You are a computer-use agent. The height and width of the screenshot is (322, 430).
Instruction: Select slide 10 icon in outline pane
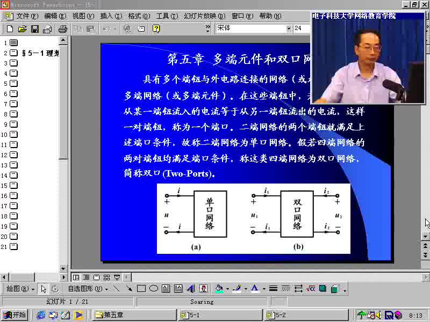tap(13, 135)
